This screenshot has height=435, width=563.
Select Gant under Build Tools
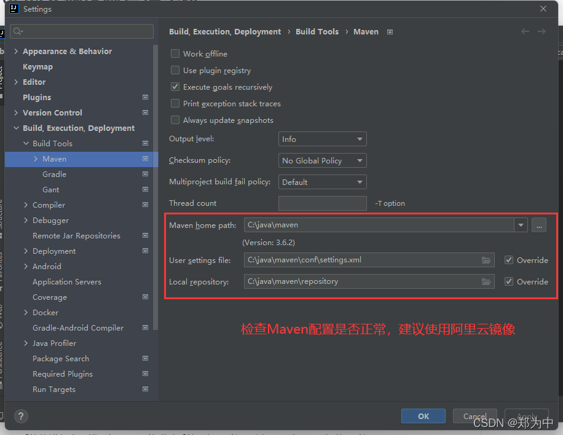[50, 189]
